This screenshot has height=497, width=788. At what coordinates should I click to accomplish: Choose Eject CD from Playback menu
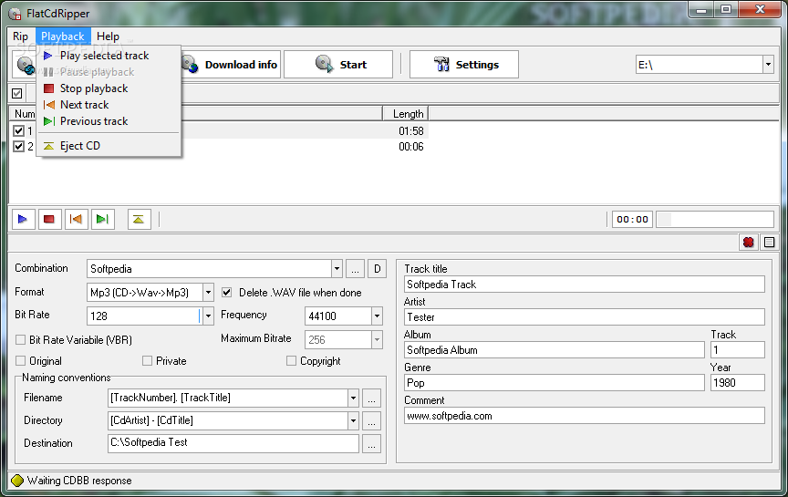point(109,146)
